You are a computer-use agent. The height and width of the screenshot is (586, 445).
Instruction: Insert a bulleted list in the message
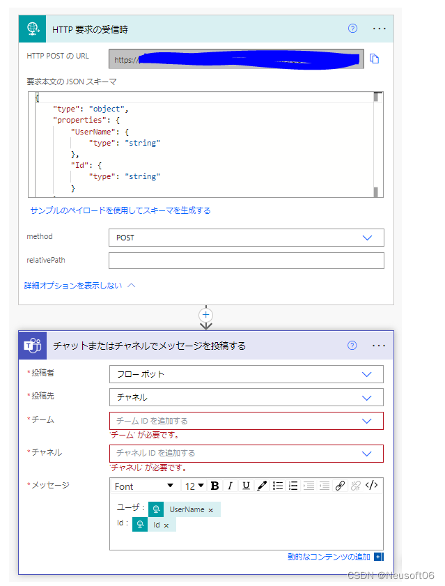tap(278, 486)
